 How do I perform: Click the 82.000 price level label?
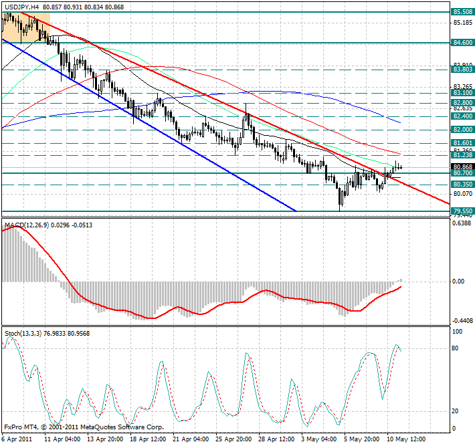point(463,129)
